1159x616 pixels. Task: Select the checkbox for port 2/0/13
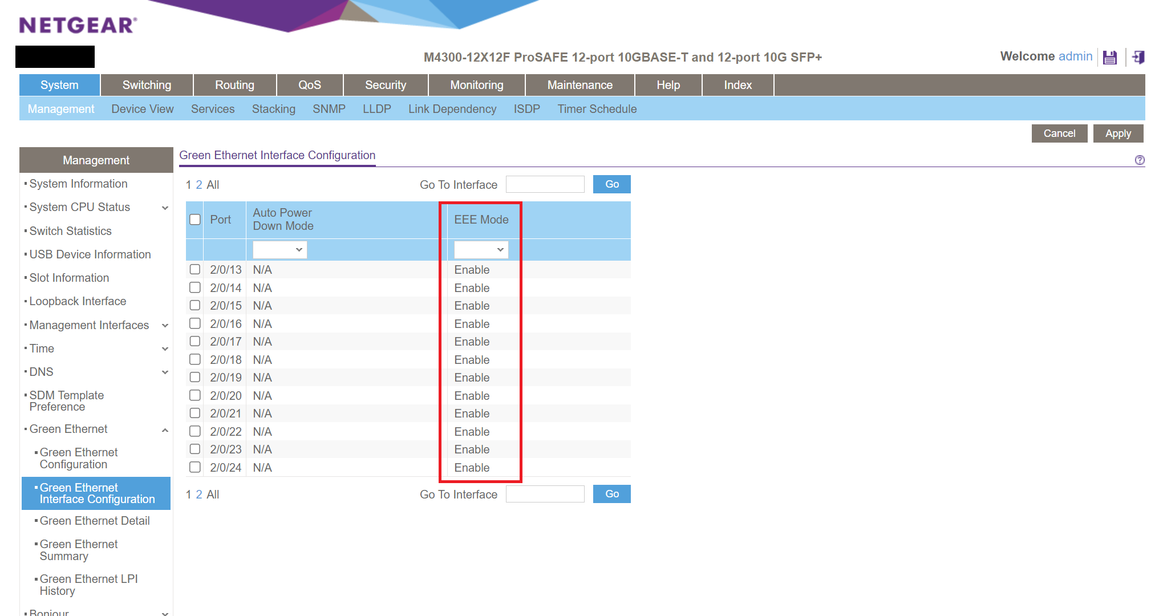[x=195, y=269]
